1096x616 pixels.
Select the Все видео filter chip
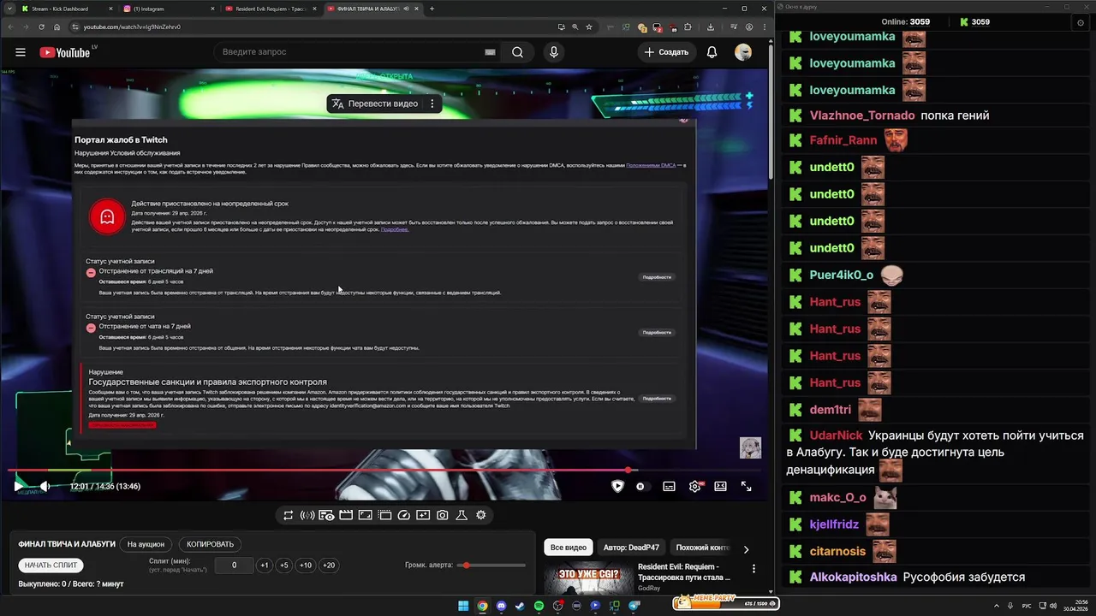(569, 548)
